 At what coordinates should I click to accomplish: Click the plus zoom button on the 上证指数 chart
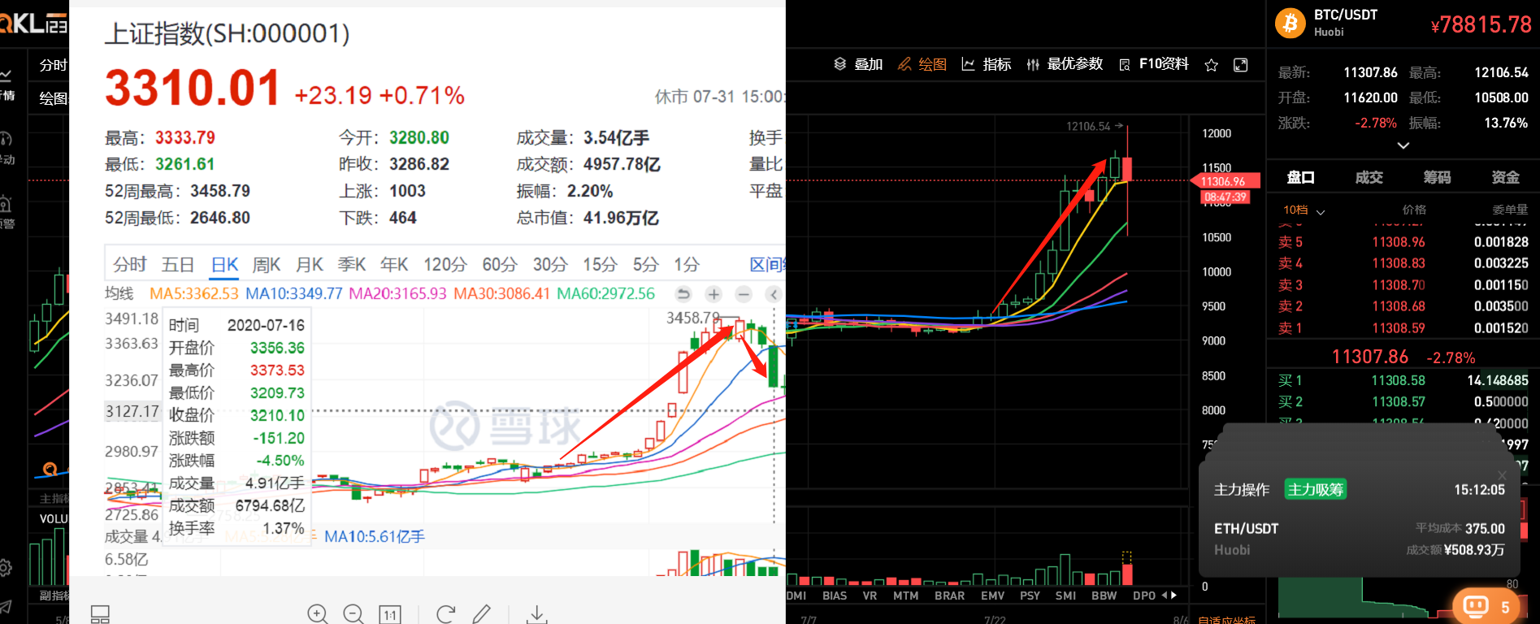(x=714, y=294)
